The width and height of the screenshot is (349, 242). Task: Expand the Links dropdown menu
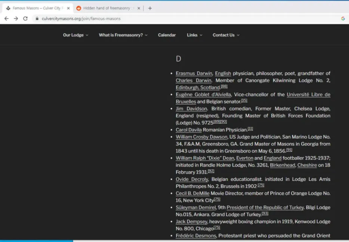[x=194, y=35]
